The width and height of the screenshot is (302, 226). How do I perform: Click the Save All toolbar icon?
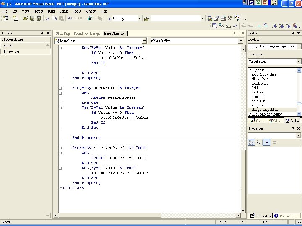(x=39, y=18)
